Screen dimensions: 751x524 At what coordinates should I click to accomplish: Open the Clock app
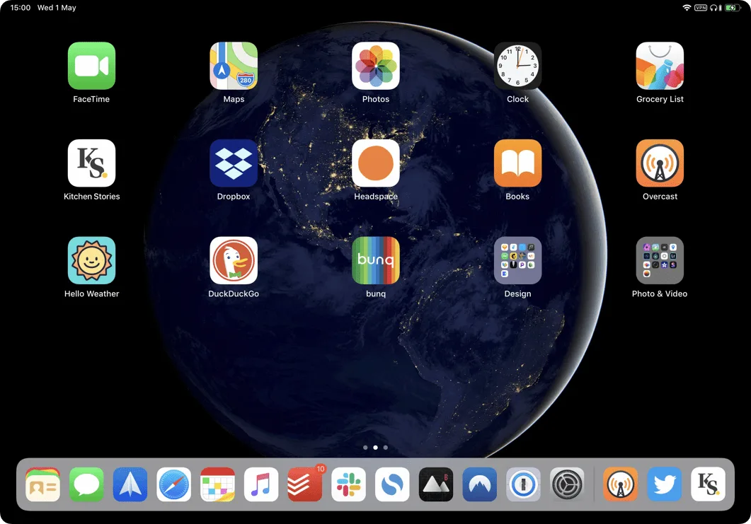click(517, 66)
